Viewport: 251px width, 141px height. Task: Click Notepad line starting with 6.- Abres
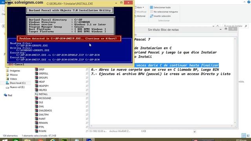(155, 70)
